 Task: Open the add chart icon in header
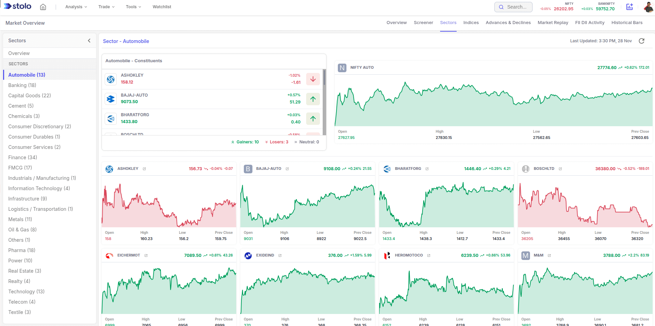(630, 7)
